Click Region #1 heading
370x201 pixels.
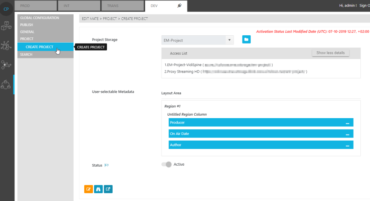click(172, 106)
